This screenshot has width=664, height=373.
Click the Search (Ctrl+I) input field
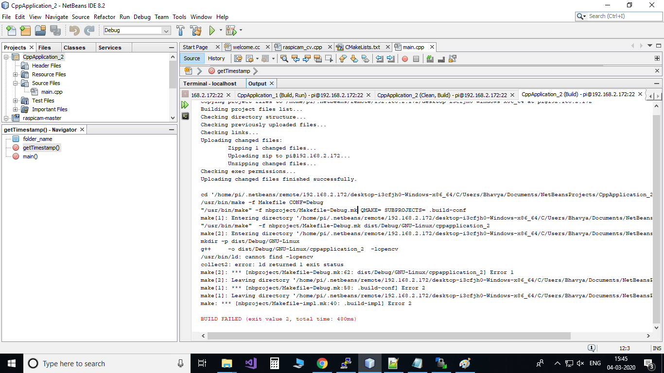[x=623, y=16]
